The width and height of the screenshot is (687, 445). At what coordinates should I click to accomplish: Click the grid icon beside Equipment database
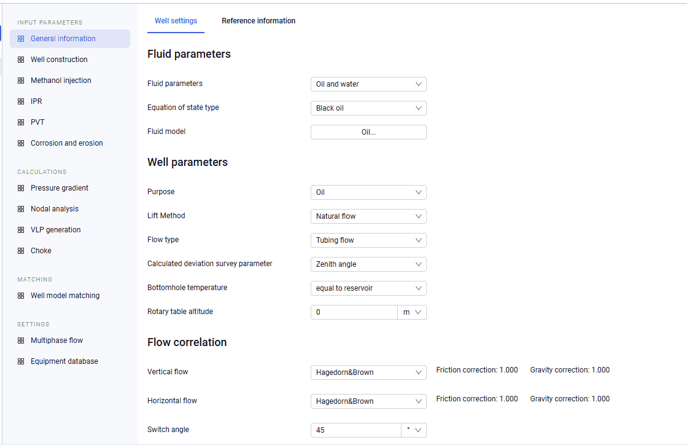[x=21, y=361]
